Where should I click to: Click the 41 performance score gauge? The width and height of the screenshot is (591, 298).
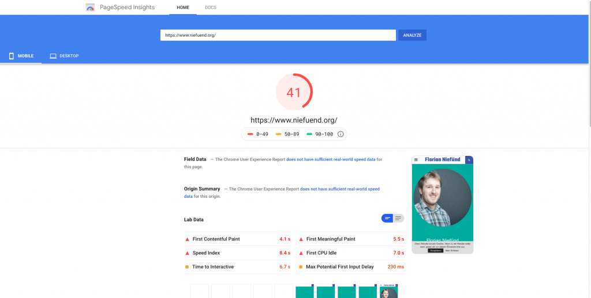click(x=294, y=92)
